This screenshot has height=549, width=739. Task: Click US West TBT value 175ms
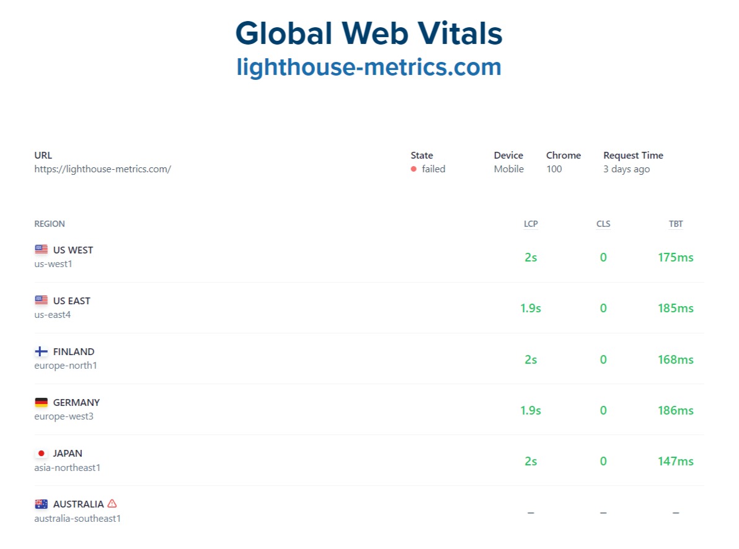click(676, 257)
